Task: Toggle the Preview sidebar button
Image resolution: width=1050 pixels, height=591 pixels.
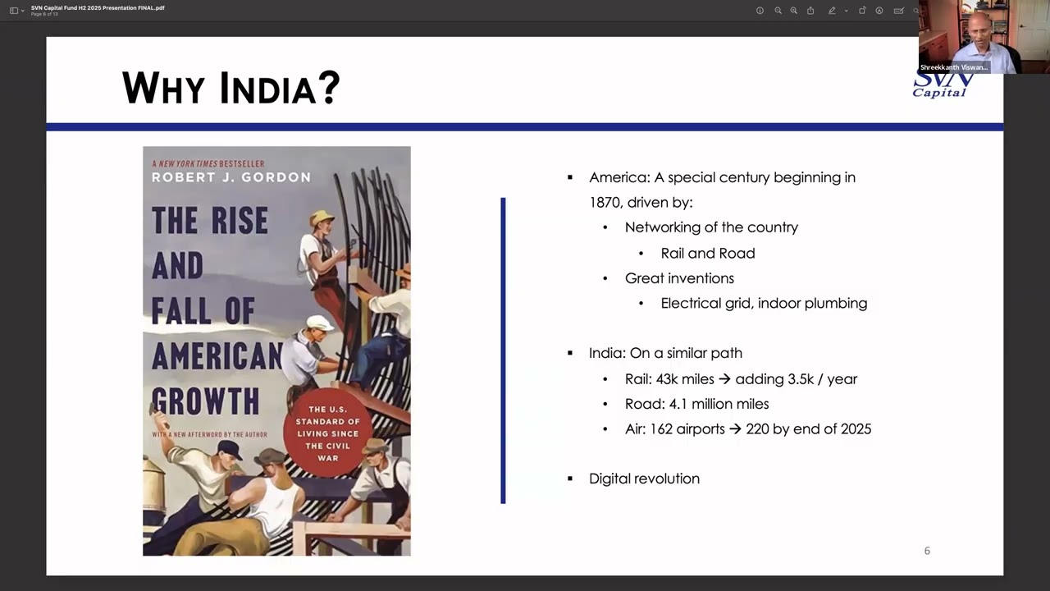Action: coord(13,11)
